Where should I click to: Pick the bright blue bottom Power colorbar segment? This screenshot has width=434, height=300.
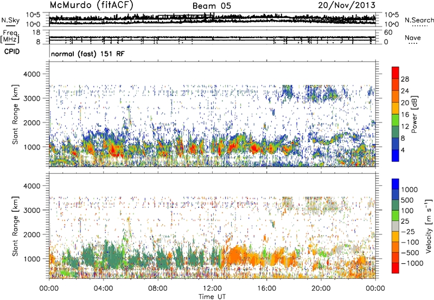point(395,155)
